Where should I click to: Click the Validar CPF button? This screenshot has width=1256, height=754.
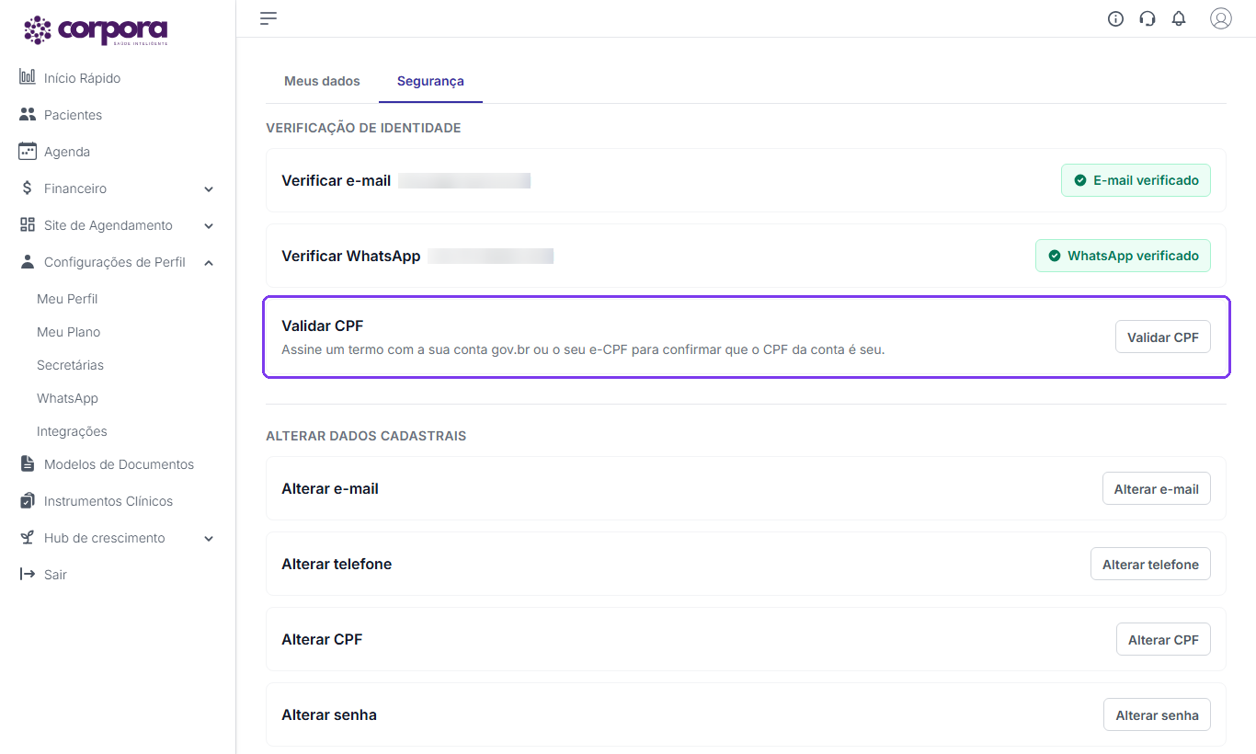1163,337
